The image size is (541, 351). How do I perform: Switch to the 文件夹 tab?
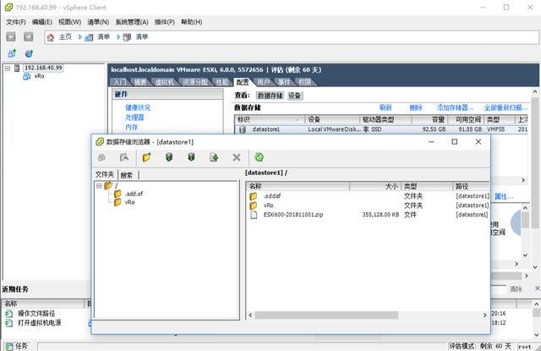pos(105,174)
